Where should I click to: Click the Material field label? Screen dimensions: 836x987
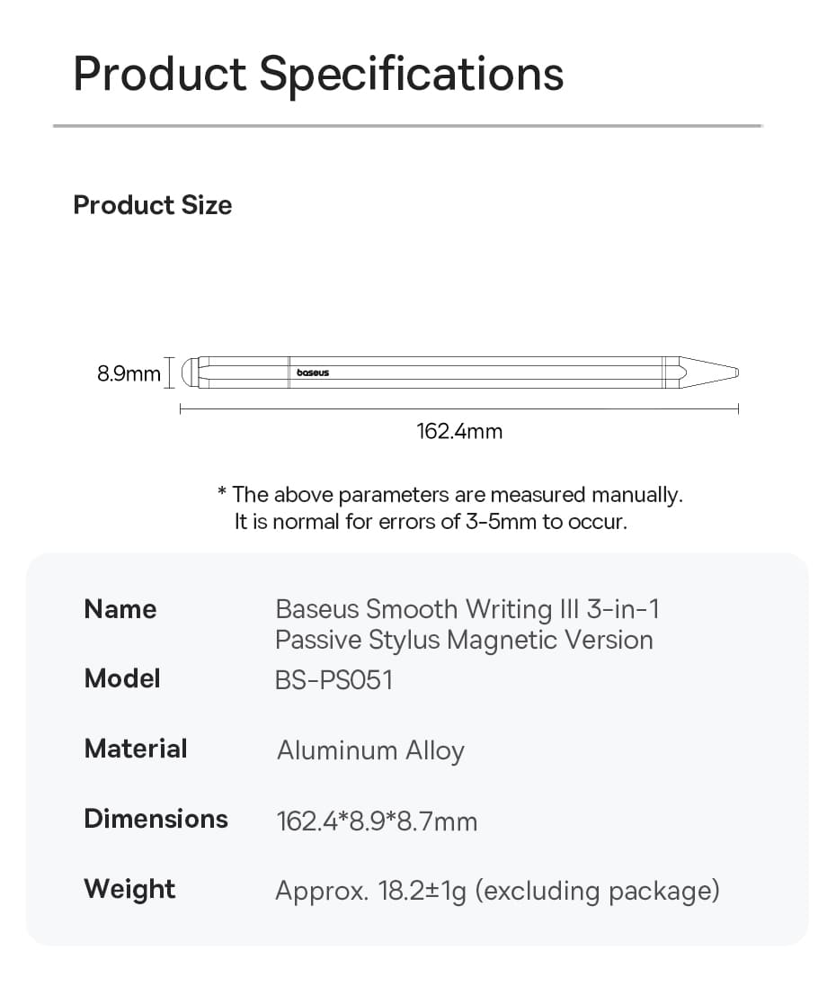tap(136, 749)
